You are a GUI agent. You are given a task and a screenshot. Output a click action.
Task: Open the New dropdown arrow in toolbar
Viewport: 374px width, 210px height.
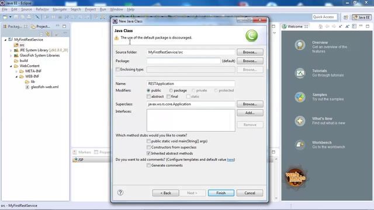(11, 17)
